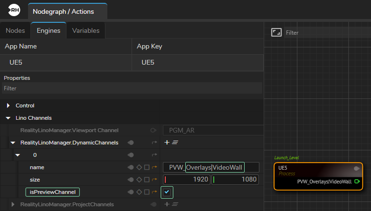Click the orange reset arrow on isPreviewChannel row
Image resolution: width=371 pixels, height=211 pixels.
tap(154, 192)
